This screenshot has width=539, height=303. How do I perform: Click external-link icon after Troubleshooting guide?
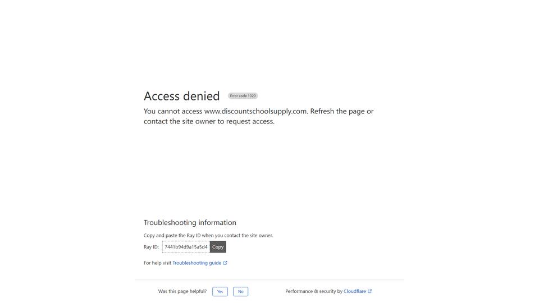point(225,263)
